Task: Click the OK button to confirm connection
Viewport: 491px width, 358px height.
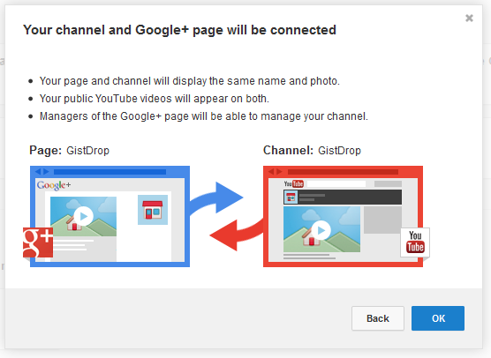Action: [x=438, y=318]
